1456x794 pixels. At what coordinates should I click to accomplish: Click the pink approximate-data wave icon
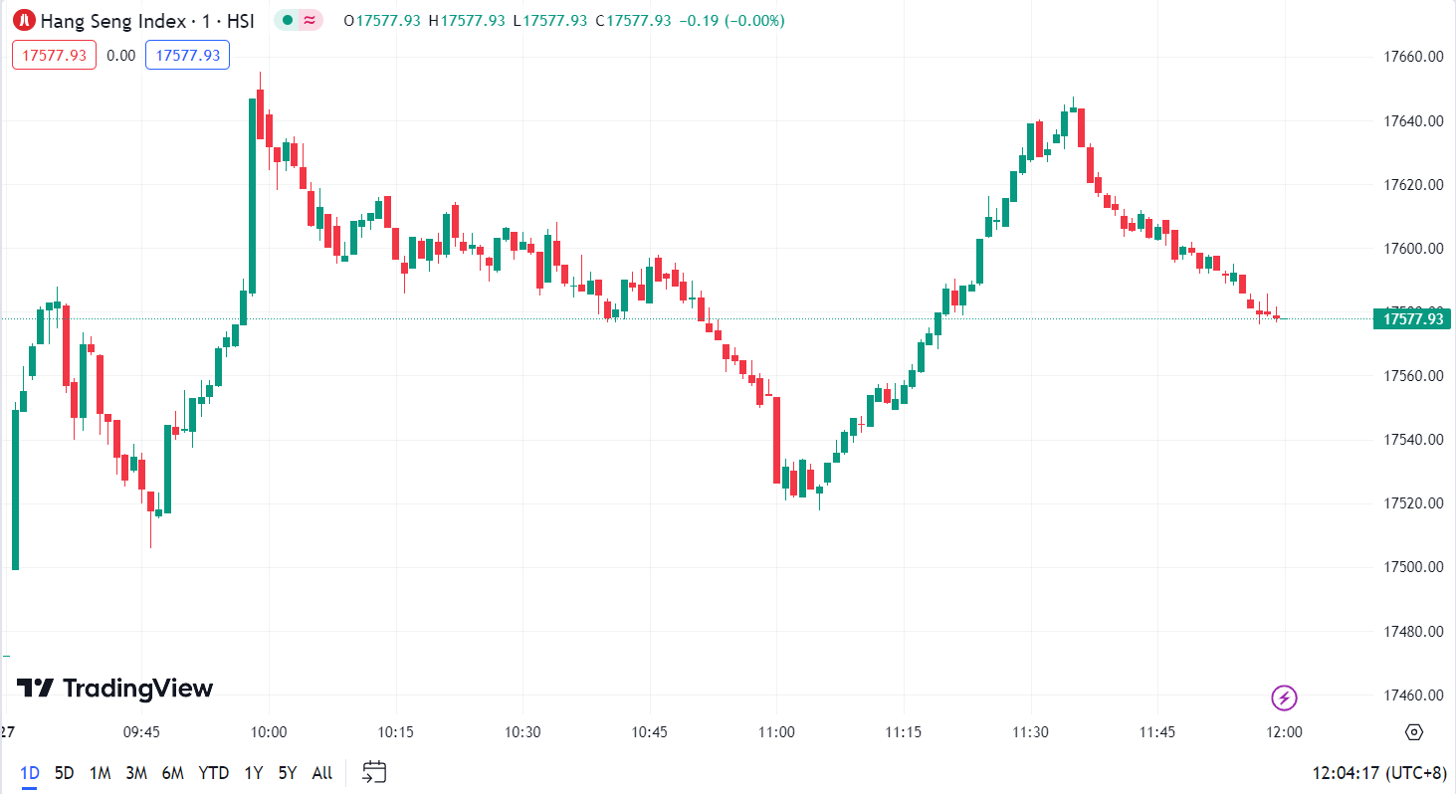tap(311, 20)
